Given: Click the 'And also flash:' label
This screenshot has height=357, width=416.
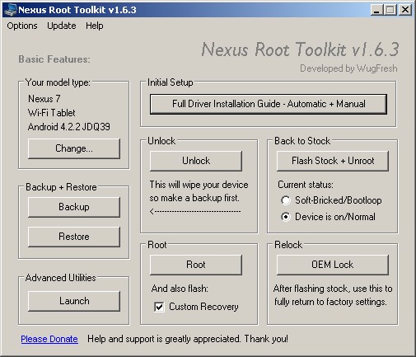Looking at the screenshot, I should [180, 289].
